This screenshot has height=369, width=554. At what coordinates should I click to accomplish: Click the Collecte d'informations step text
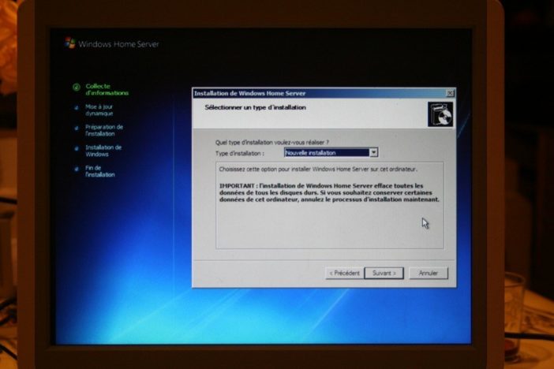click(107, 90)
